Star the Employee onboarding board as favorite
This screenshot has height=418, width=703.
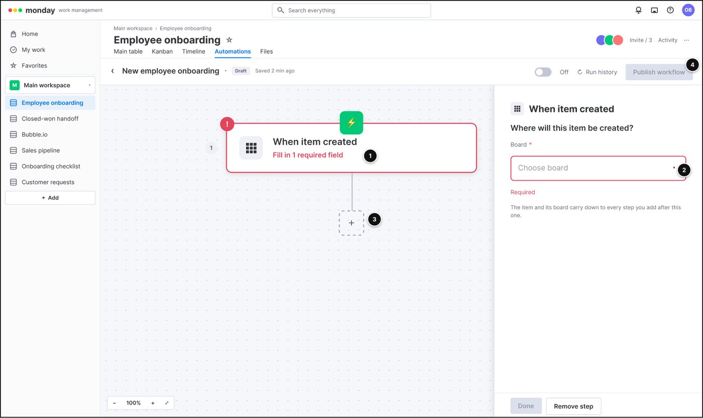229,40
